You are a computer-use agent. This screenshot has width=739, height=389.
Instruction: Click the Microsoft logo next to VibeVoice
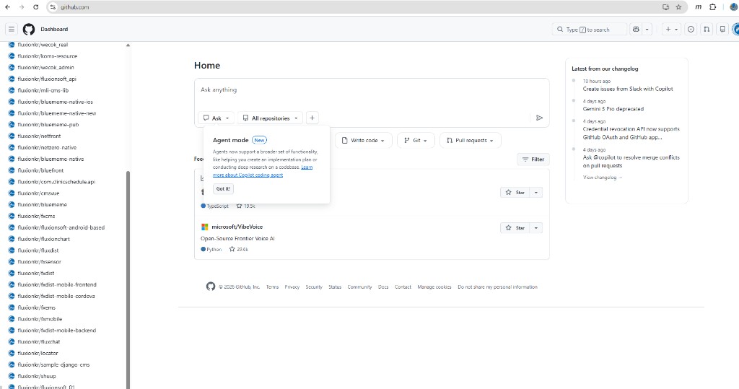point(204,227)
